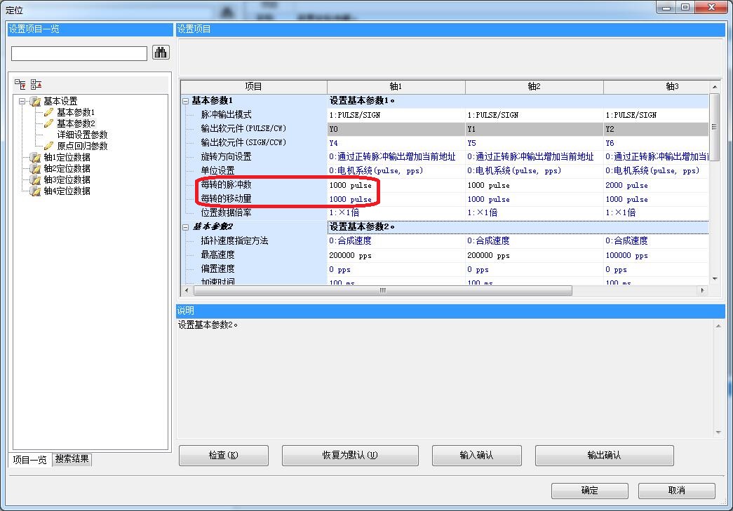Click the search text field
Image resolution: width=733 pixels, height=511 pixels.
tap(79, 53)
